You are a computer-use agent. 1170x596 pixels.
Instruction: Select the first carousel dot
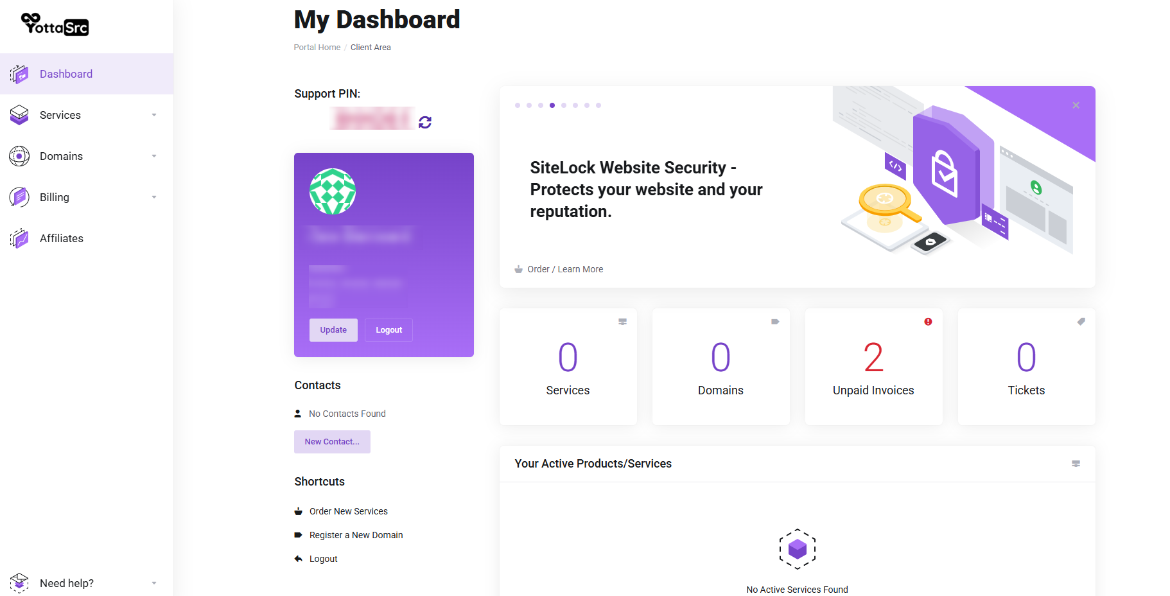click(x=518, y=105)
